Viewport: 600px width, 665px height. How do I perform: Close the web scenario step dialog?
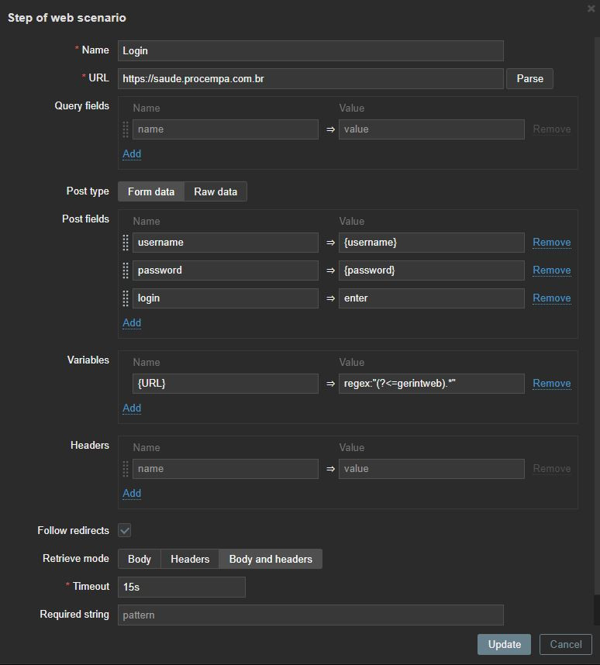tap(591, 9)
